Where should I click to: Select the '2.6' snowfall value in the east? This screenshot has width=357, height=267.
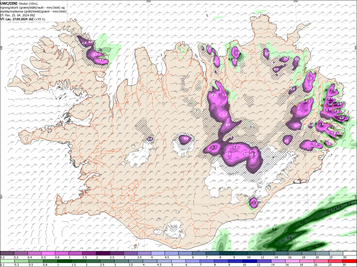pos(321,124)
